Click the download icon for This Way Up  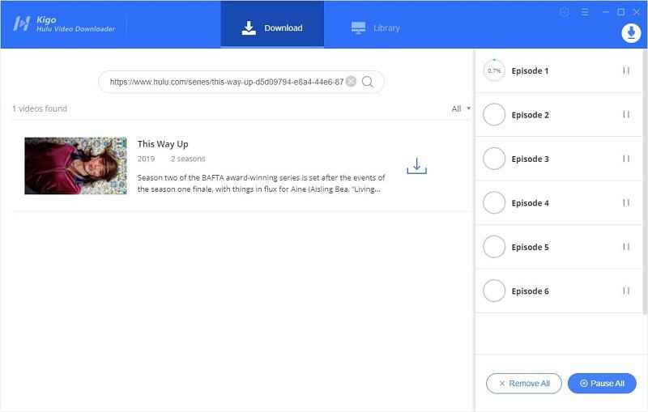[x=416, y=166]
